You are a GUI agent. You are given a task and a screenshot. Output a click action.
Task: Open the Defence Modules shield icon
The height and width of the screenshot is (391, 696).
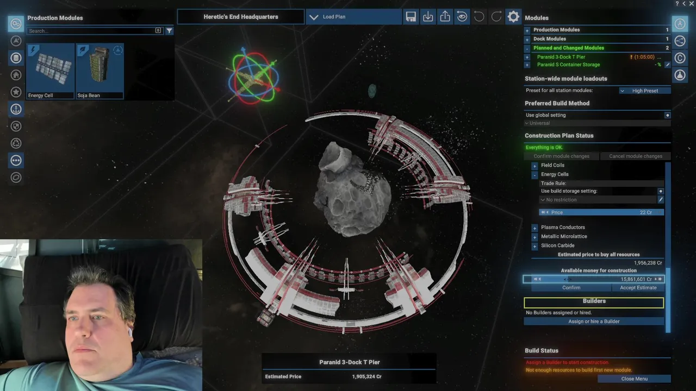coord(16,127)
